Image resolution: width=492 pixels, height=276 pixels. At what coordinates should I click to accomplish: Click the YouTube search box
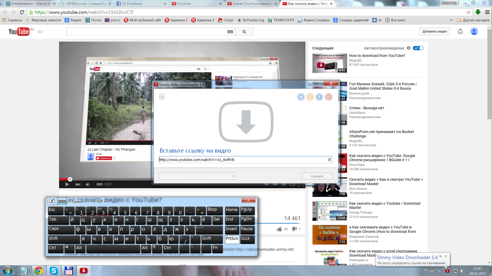point(147,31)
